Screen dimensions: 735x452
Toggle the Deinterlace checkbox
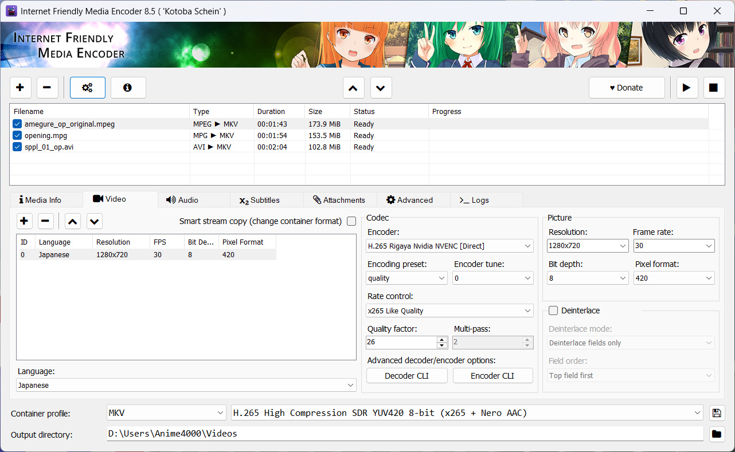click(553, 310)
